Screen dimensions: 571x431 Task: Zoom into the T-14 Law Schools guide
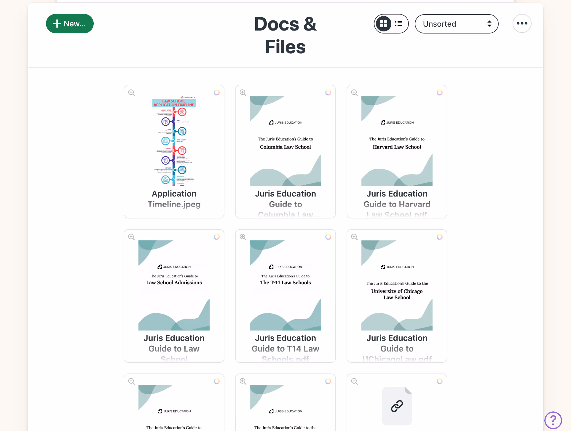click(243, 237)
